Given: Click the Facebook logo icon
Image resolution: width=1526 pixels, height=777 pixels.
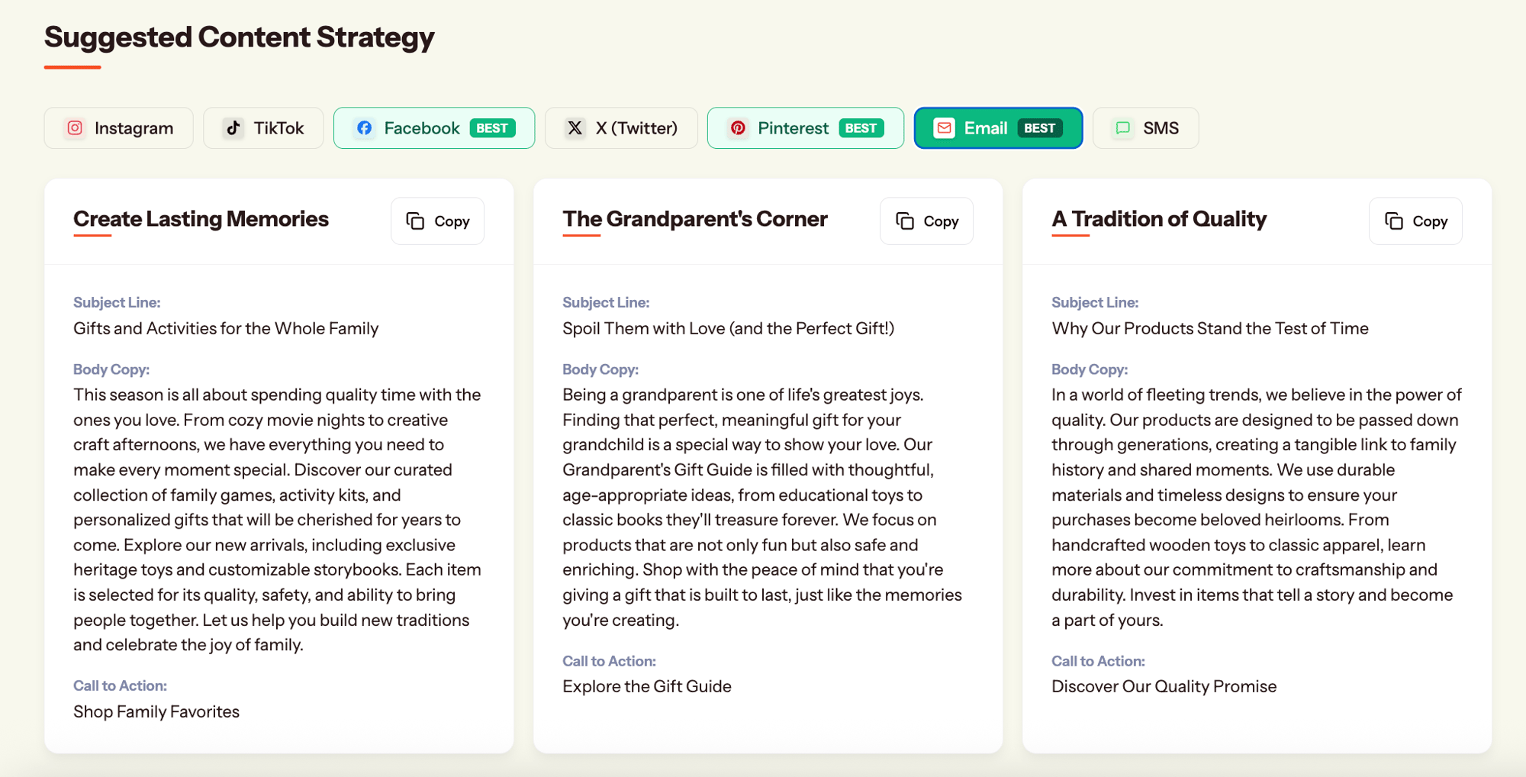Looking at the screenshot, I should tap(365, 128).
